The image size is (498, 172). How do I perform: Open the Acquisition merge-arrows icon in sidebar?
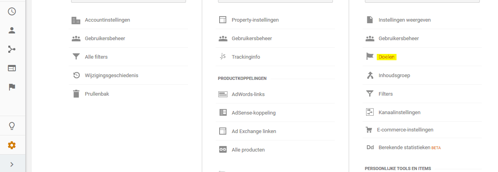coord(12,49)
